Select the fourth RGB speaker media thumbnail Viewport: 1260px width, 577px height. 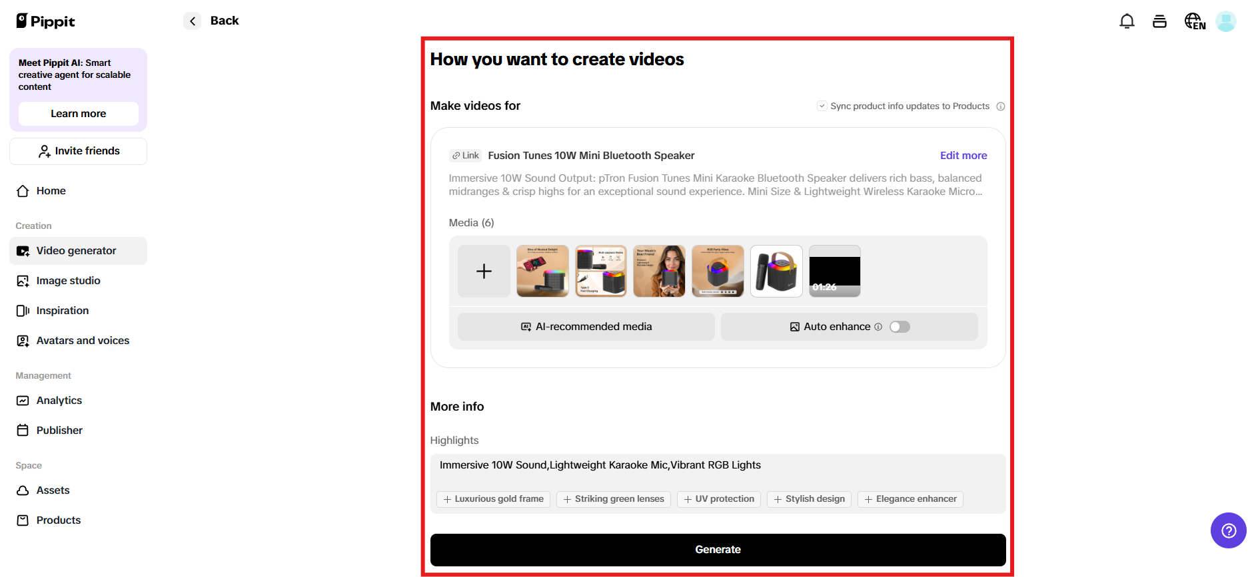[718, 271]
